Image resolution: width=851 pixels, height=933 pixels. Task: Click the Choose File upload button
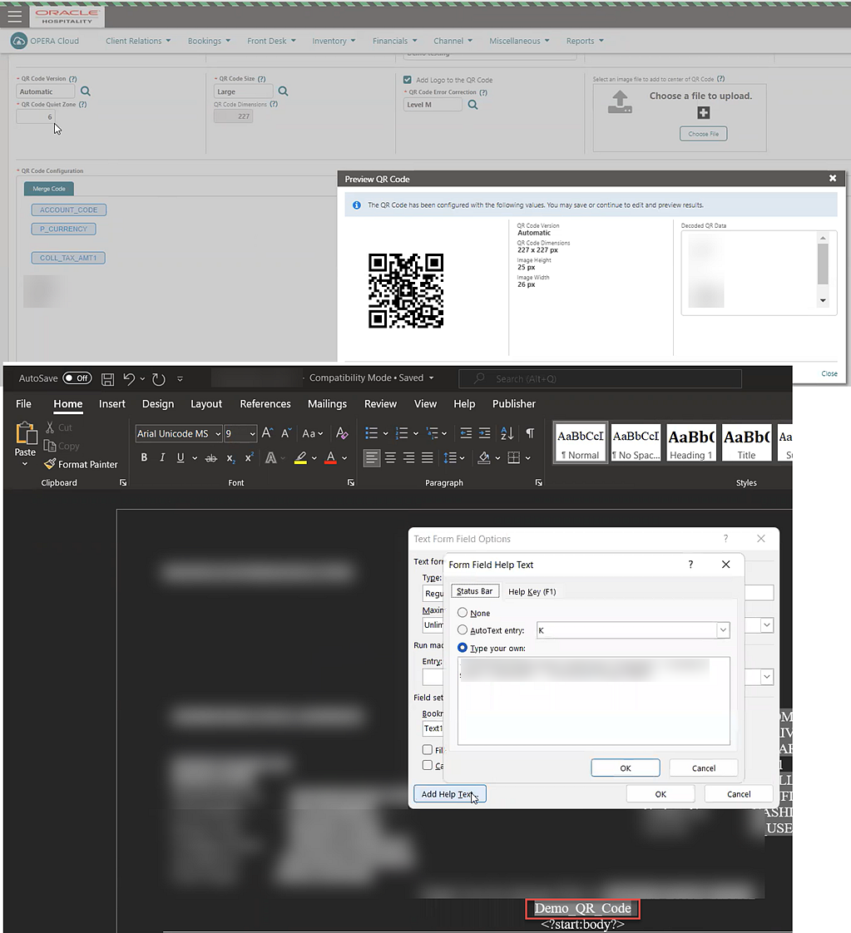pos(704,133)
